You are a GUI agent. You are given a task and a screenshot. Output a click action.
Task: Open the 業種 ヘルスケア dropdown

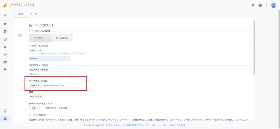tap(36, 97)
